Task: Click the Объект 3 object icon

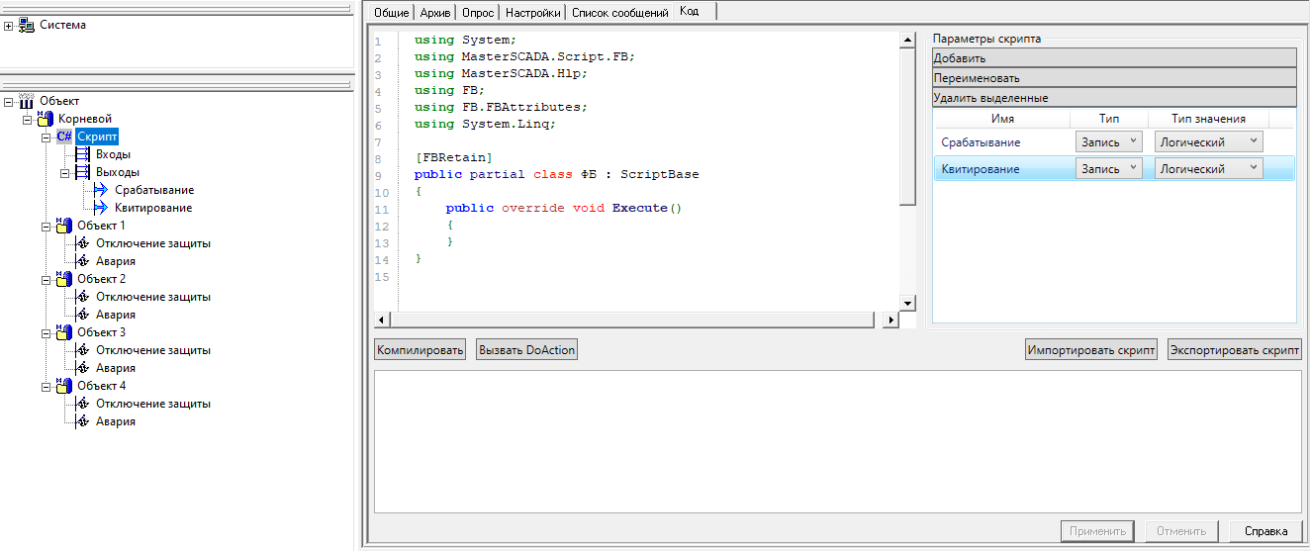Action: pyautogui.click(x=64, y=332)
